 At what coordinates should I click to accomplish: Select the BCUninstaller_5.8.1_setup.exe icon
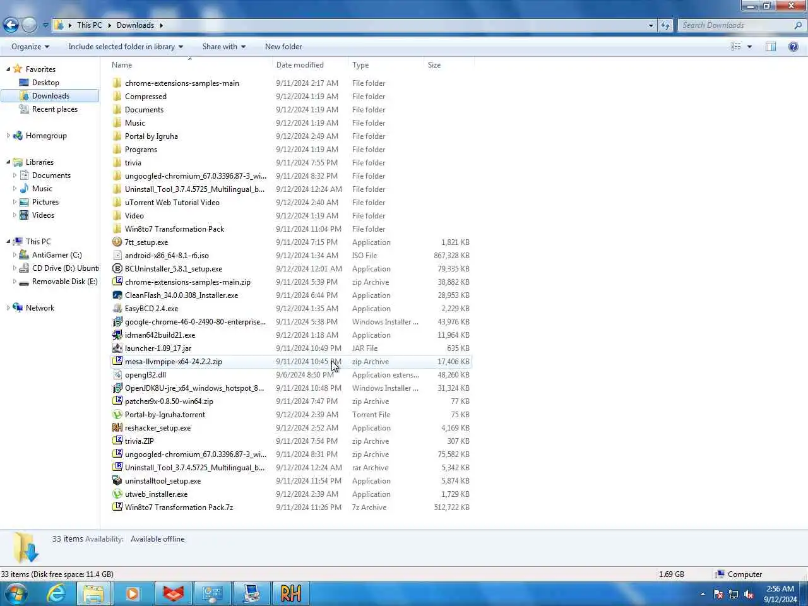click(x=117, y=268)
